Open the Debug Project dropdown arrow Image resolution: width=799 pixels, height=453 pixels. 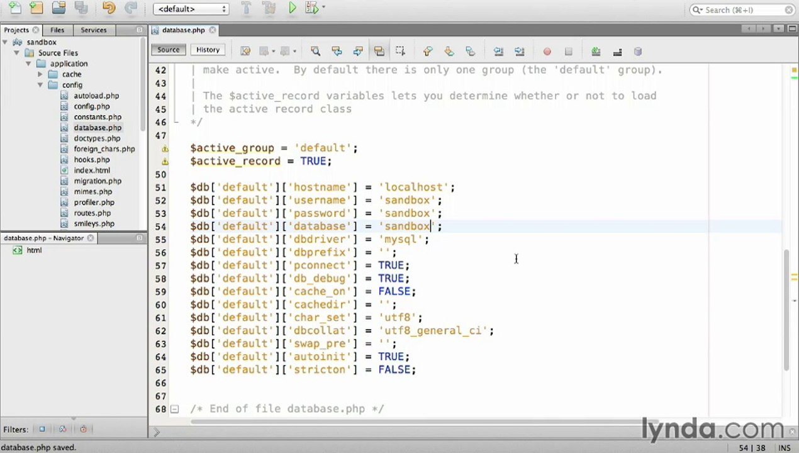[323, 8]
